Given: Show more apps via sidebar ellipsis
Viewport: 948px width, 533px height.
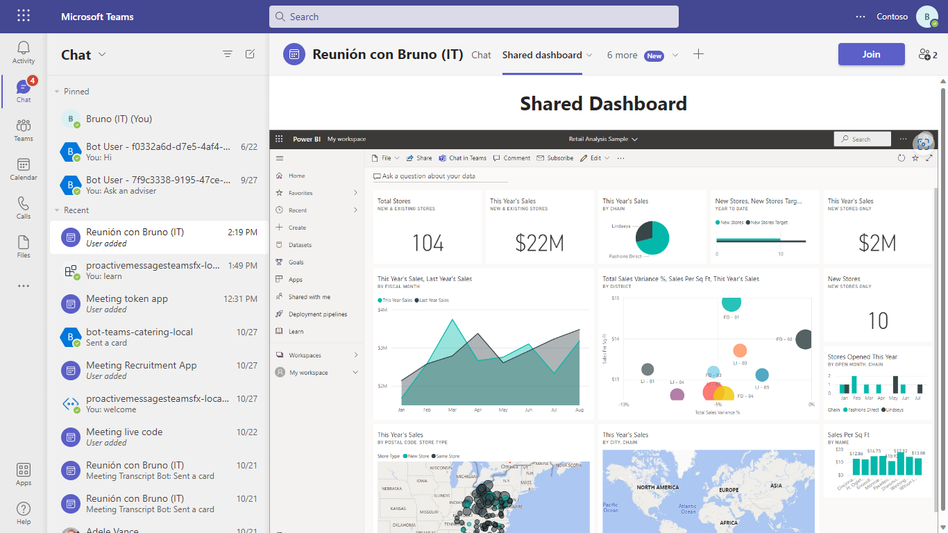Looking at the screenshot, I should point(24,286).
